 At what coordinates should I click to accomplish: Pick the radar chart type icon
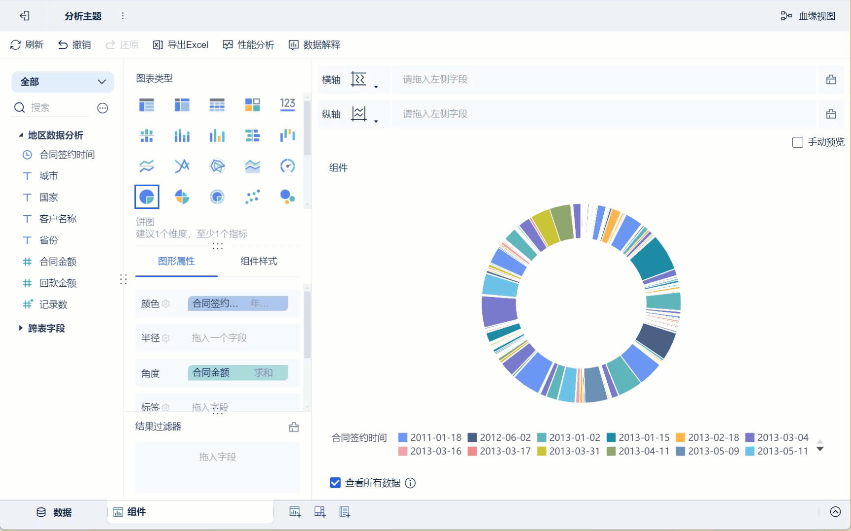tap(217, 166)
